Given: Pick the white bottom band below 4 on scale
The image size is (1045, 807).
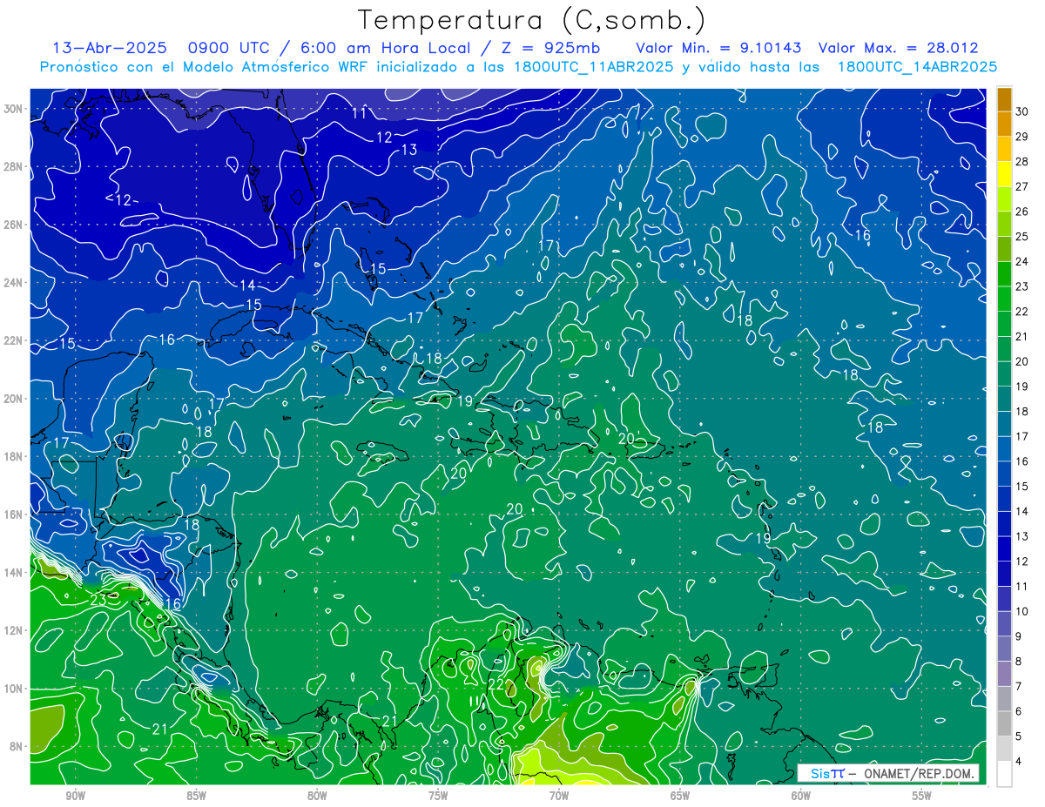Looking at the screenshot, I should coord(1004,774).
